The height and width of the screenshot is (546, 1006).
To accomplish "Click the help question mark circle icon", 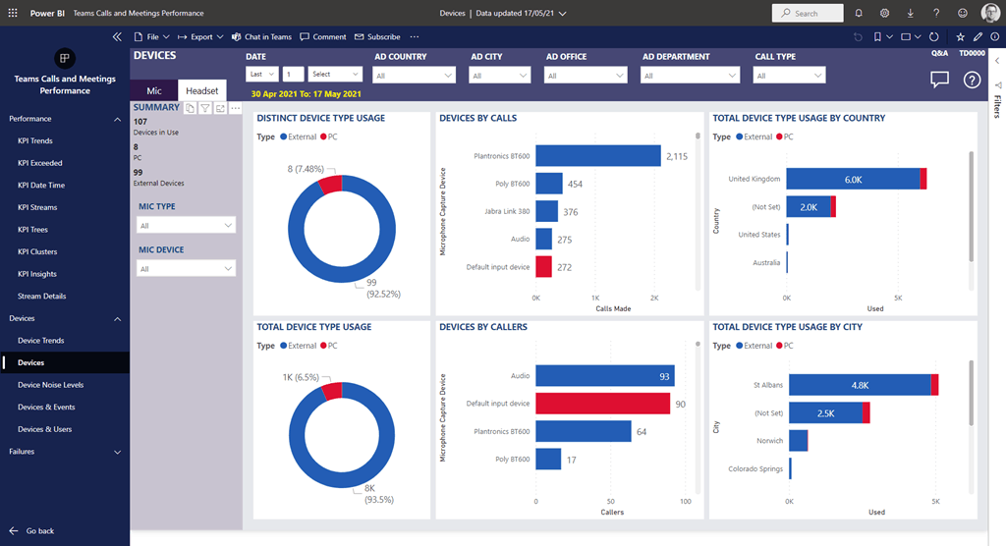I will click(x=972, y=80).
